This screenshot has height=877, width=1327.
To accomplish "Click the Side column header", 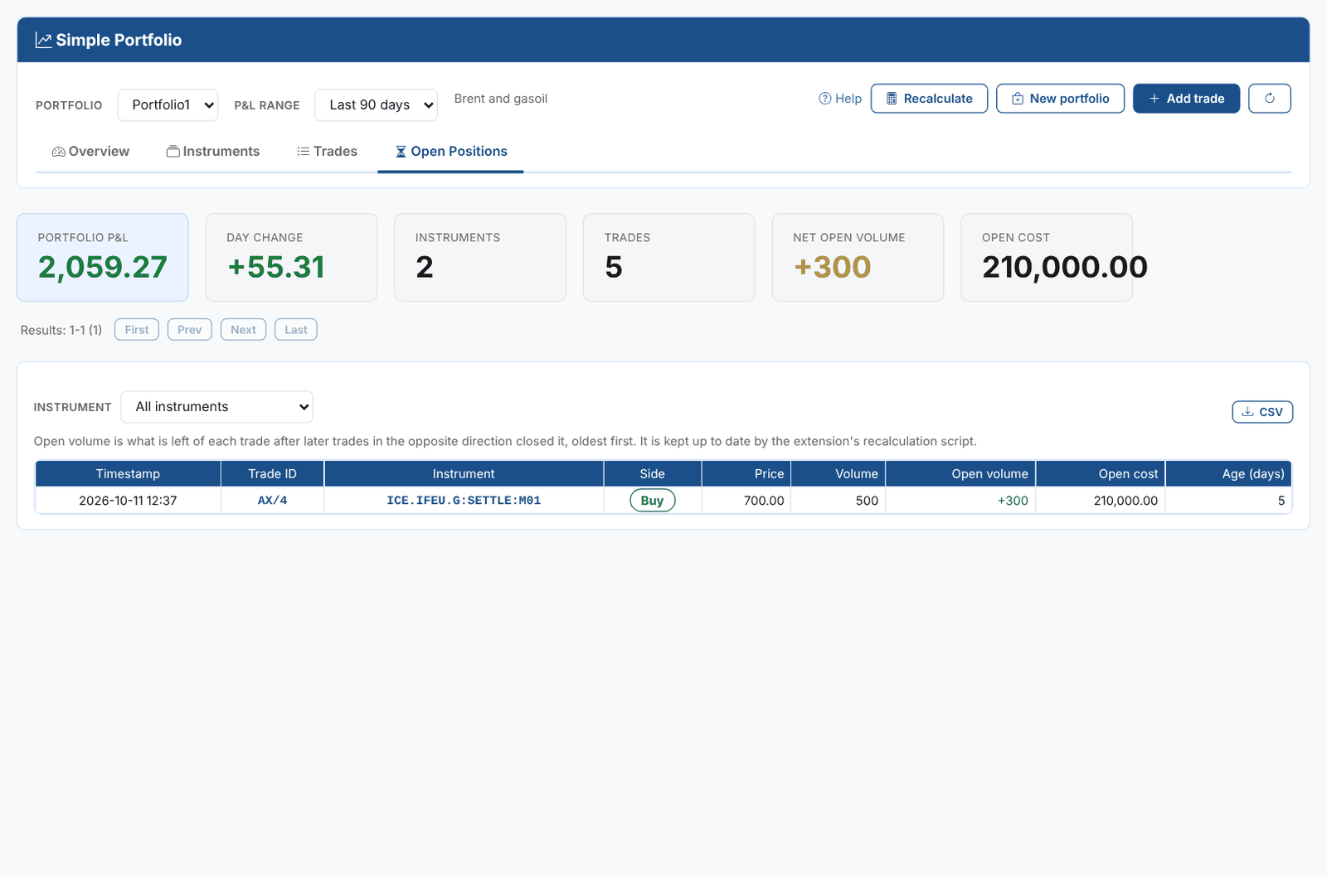I will (653, 474).
